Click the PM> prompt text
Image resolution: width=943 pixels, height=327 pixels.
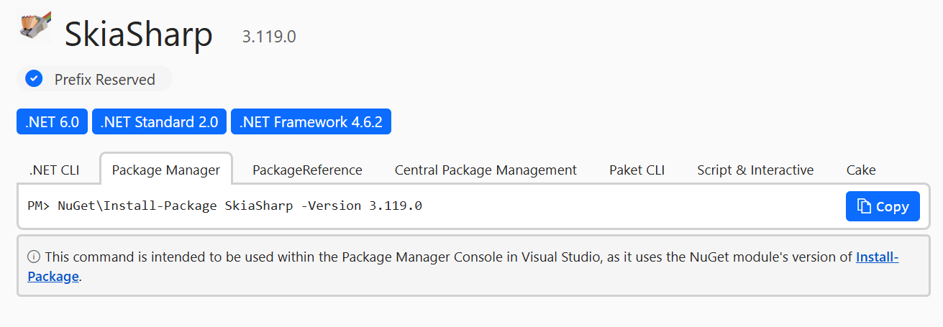tap(38, 206)
